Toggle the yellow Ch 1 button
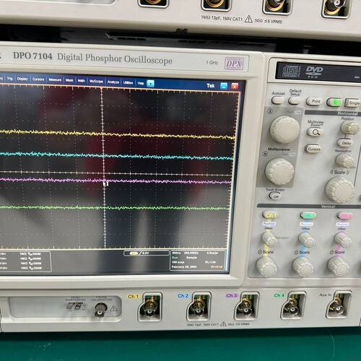Screen dimensions: 361x361 pos(270,215)
